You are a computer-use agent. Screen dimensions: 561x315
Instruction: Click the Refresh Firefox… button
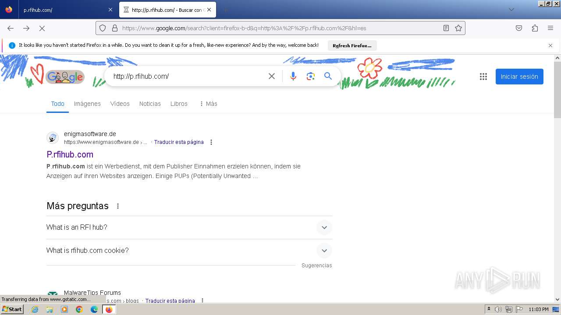(352, 45)
